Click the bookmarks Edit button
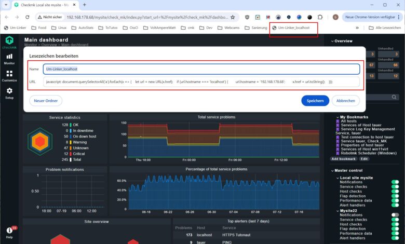This screenshot has width=405, height=244. (364, 159)
